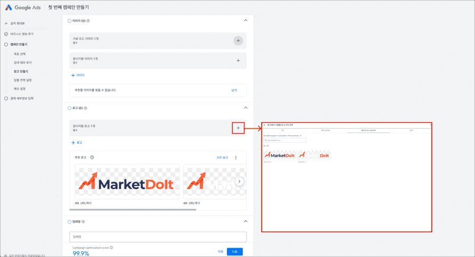Switch to the last tab in logo dialog
475x257 pixels.
(x=411, y=130)
